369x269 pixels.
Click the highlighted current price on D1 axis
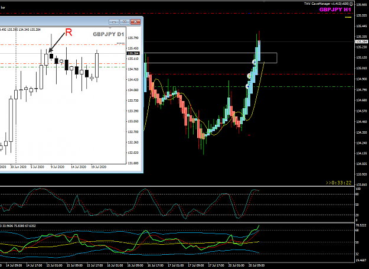(133, 53)
